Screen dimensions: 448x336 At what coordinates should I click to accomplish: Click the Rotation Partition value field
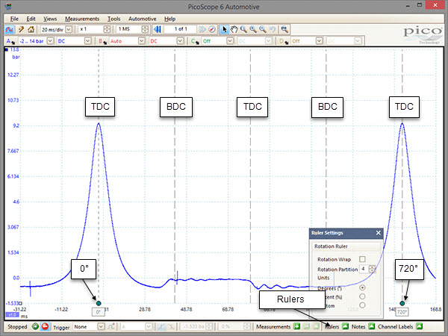point(364,269)
